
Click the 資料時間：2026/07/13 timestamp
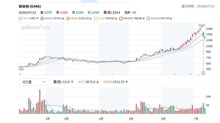click(198, 6)
